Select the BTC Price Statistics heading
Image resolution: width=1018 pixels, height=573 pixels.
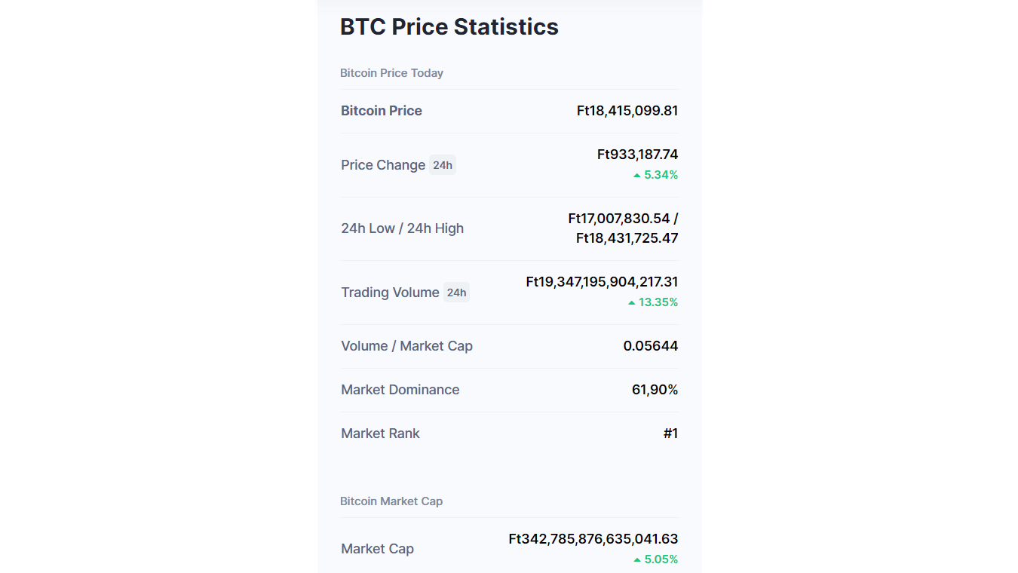pos(449,27)
